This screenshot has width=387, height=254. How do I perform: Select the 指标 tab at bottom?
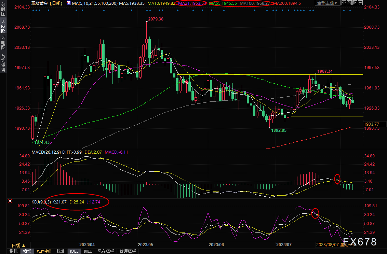pyautogui.click(x=14, y=251)
